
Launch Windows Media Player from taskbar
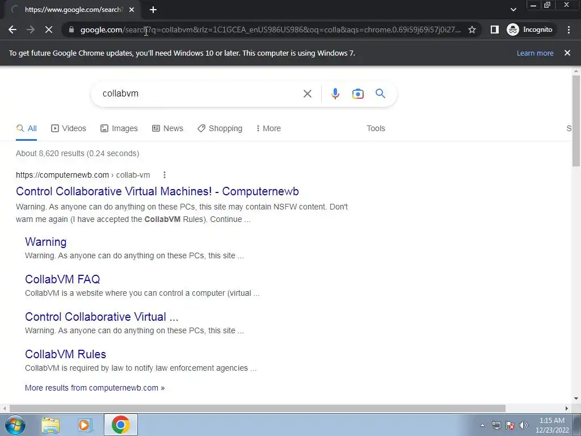pos(85,425)
